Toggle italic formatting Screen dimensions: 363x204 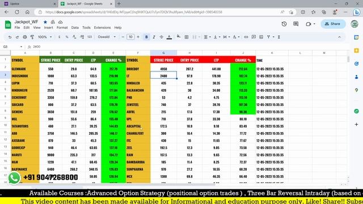[x=154, y=37]
